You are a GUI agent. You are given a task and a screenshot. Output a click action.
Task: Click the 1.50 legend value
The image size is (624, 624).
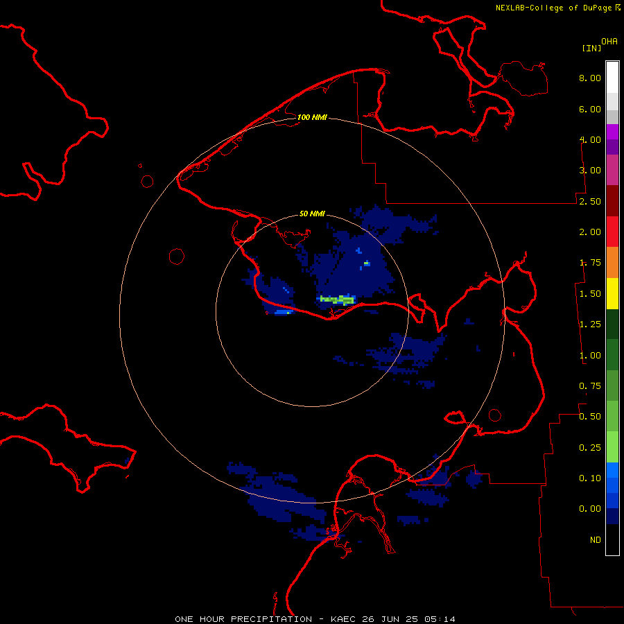[590, 294]
